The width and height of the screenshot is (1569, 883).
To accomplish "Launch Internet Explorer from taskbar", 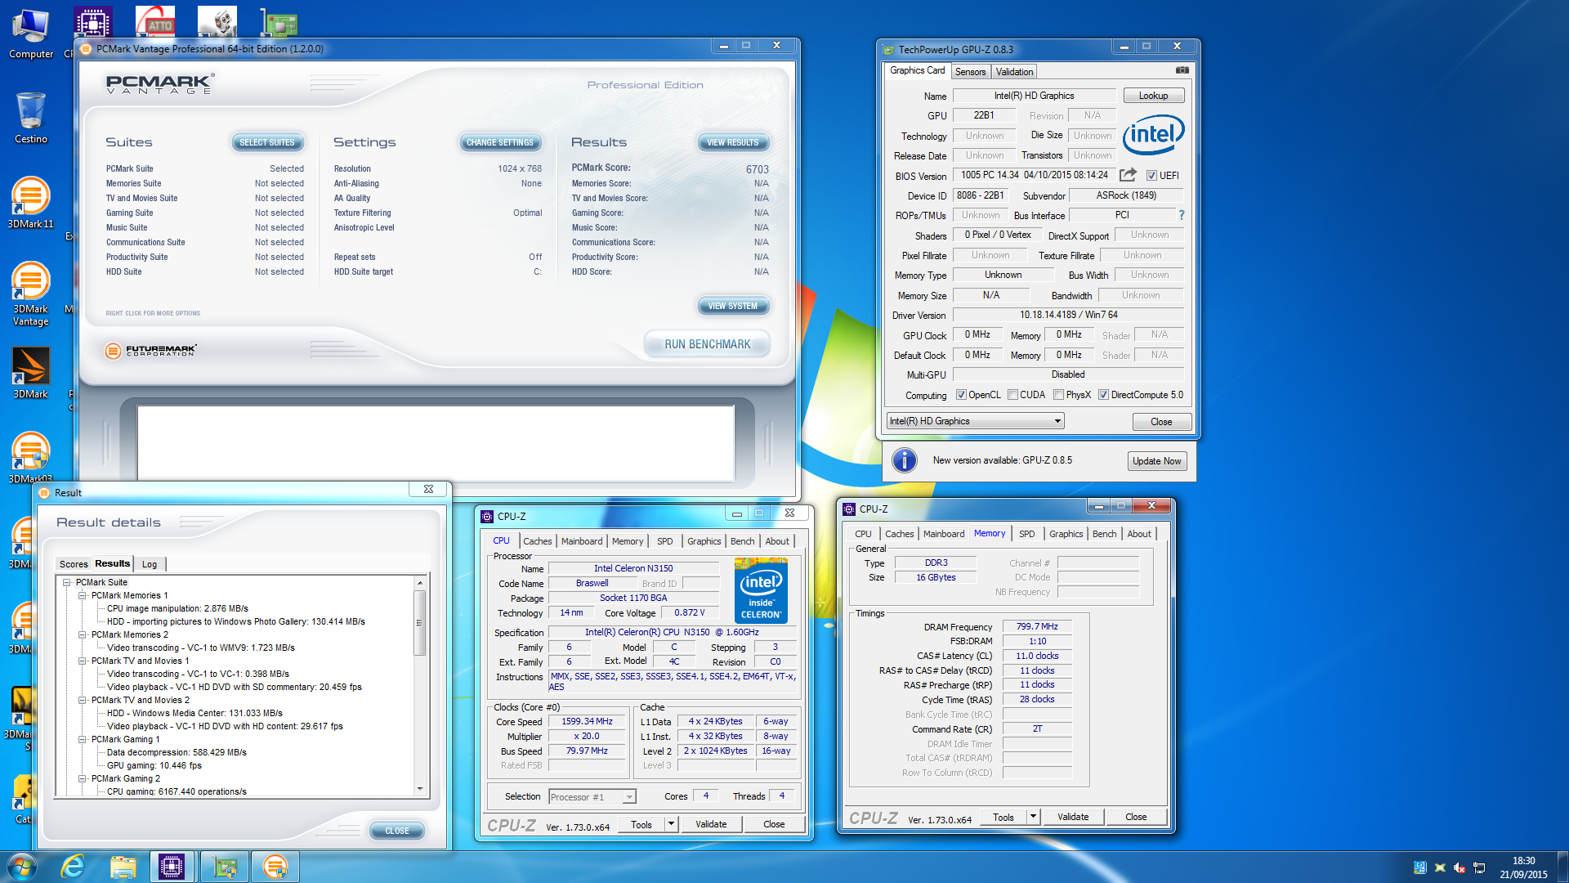I will coord(74,867).
